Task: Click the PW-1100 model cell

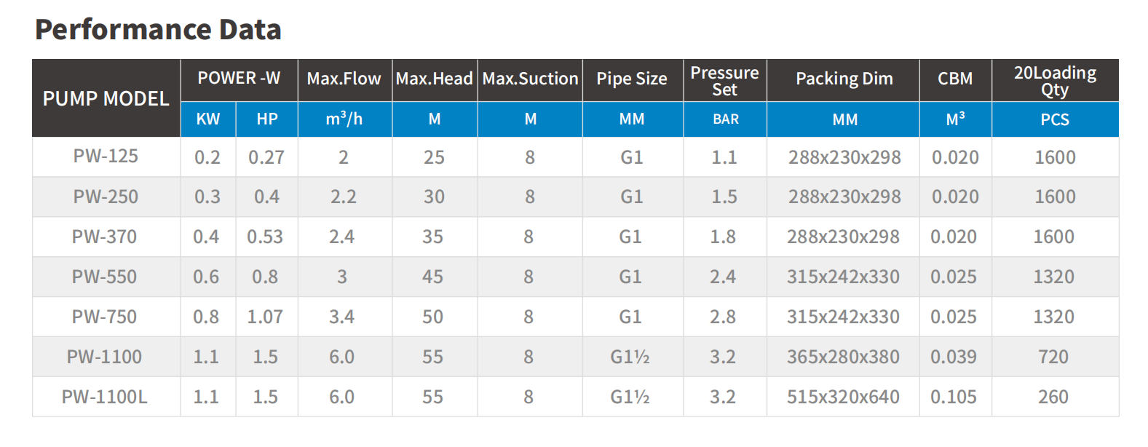Action: coord(104,357)
